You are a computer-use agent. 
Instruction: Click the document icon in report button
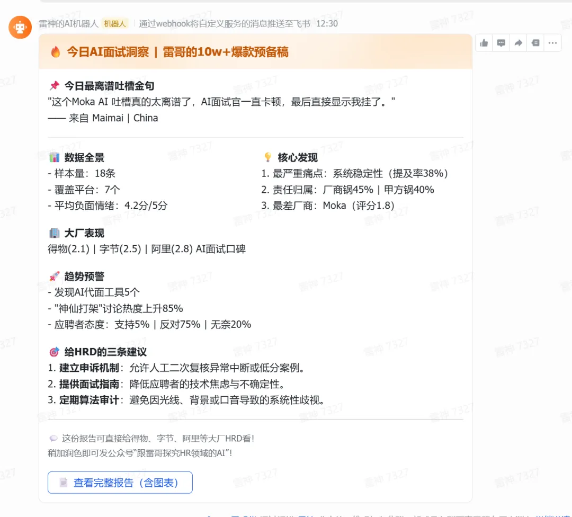[x=64, y=483]
